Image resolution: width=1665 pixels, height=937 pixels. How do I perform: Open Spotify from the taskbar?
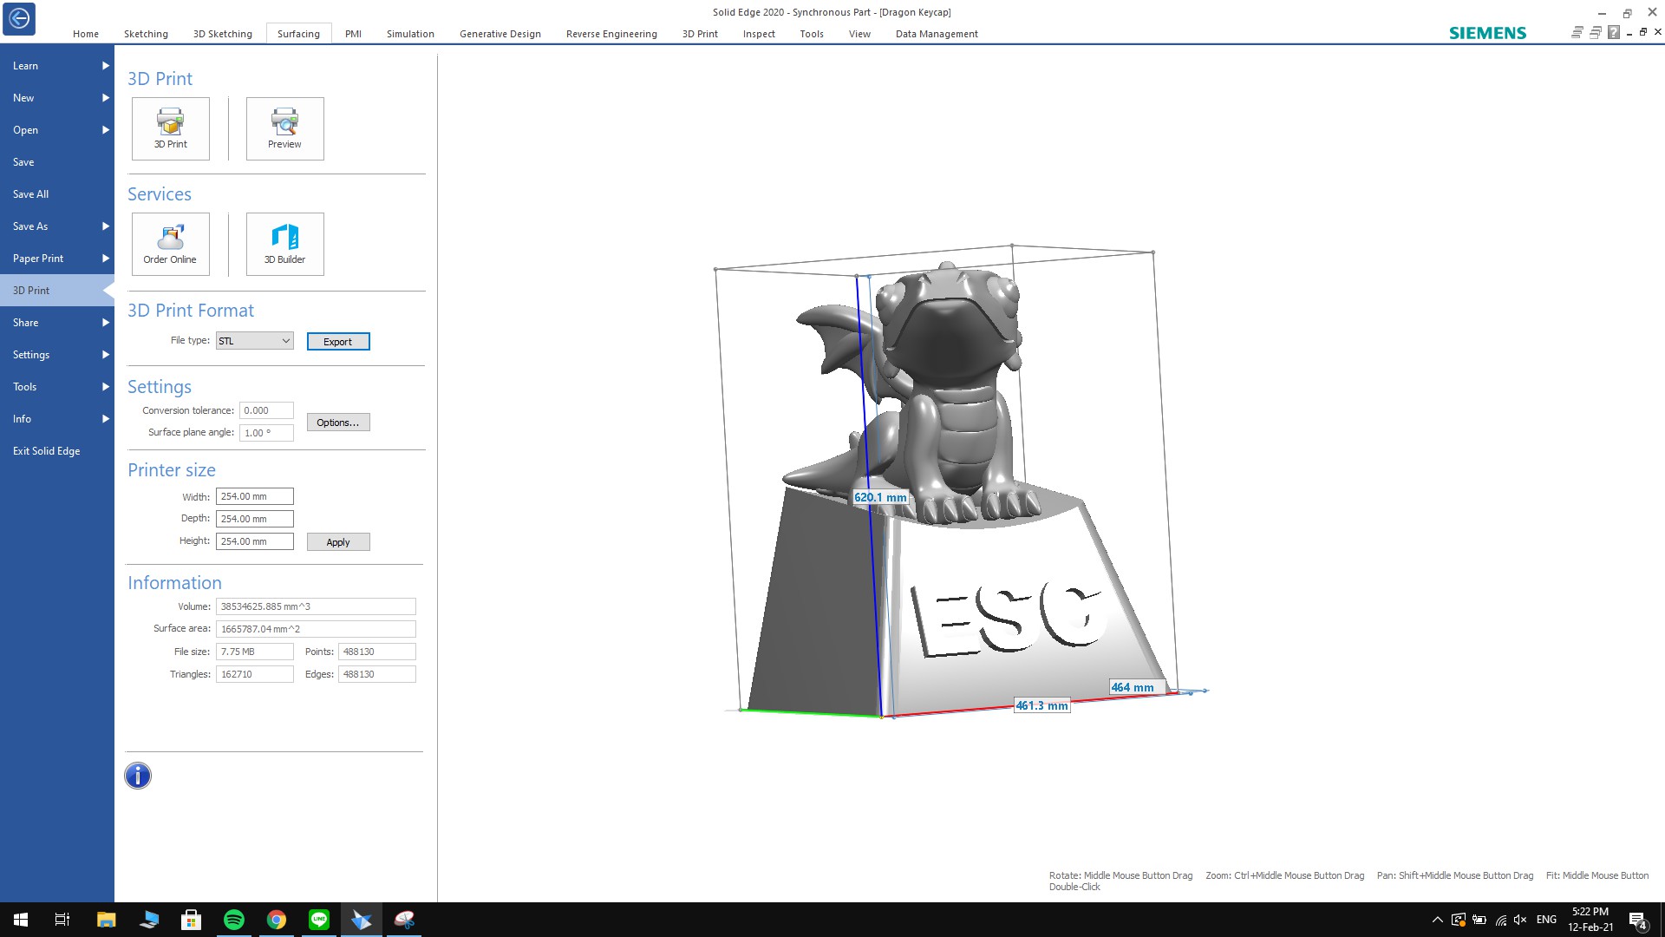pyautogui.click(x=233, y=920)
